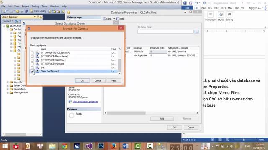Expand the Security node in Object Explorer

click(x=8, y=82)
